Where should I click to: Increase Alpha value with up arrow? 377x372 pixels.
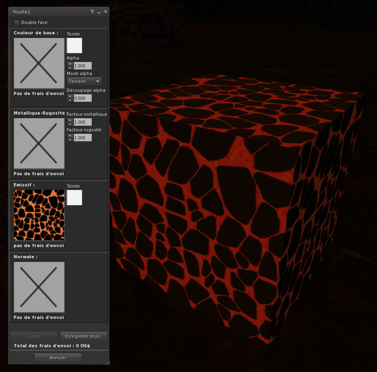pos(70,64)
